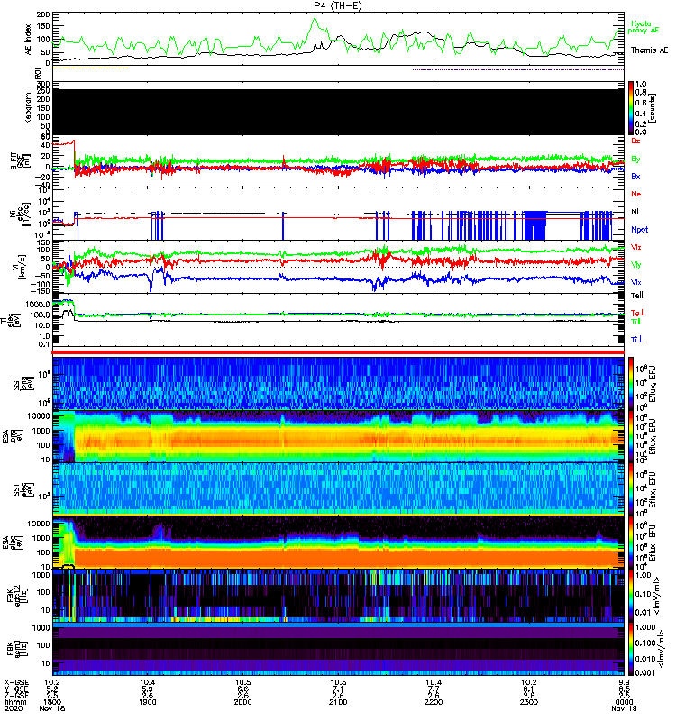Select the blue 'Ti⊥' temperature legend label
The height and width of the screenshot is (721, 676).
point(636,340)
